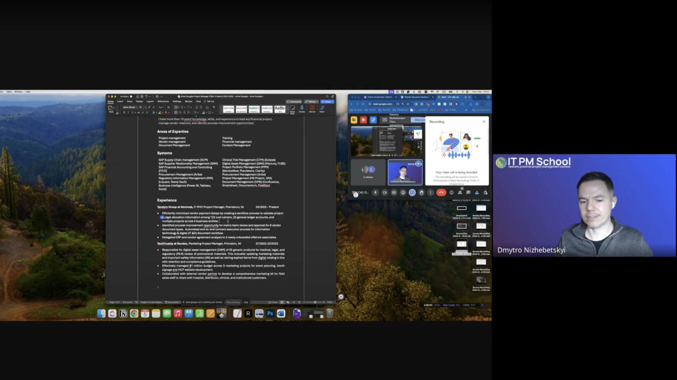Toggle the AutoSave switch in Word
Image resolution: width=677 pixels, height=380 pixels.
point(131,96)
